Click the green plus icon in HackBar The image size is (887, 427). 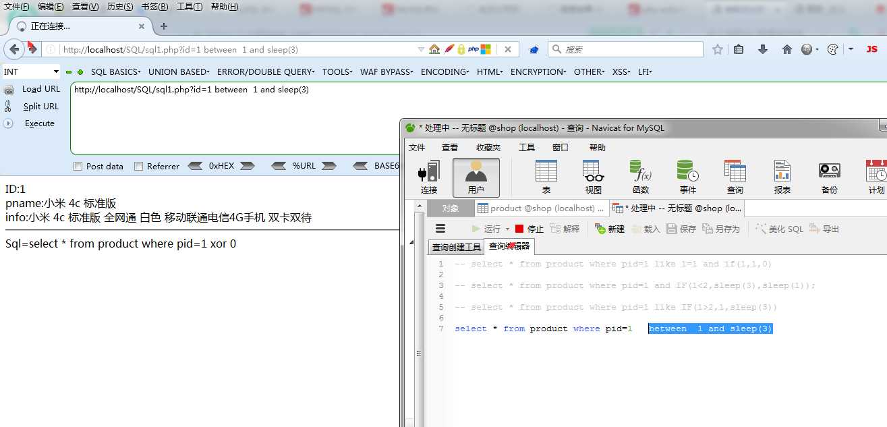point(80,72)
